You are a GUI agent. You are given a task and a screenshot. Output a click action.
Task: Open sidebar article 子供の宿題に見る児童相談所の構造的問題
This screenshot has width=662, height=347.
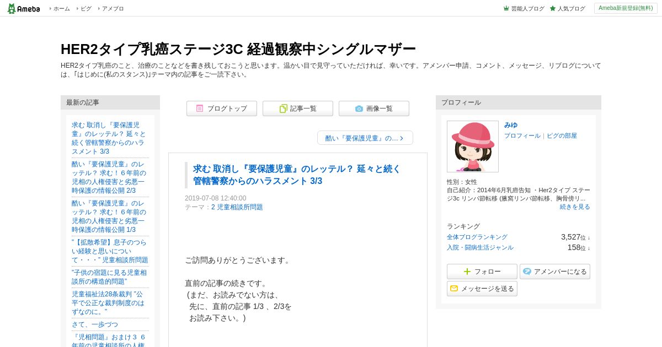click(109, 277)
